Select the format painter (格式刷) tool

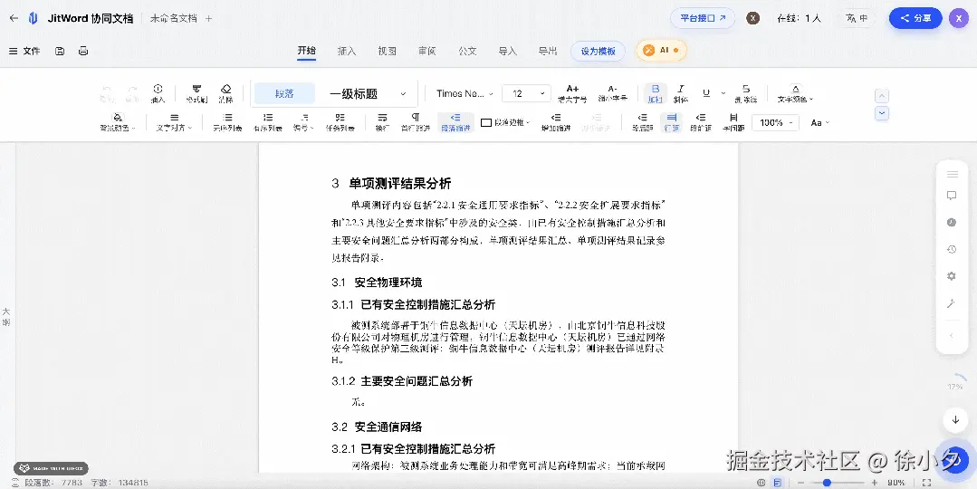[196, 93]
